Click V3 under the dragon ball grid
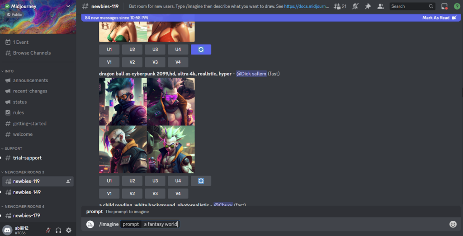Image resolution: width=463 pixels, height=236 pixels. pos(155,194)
